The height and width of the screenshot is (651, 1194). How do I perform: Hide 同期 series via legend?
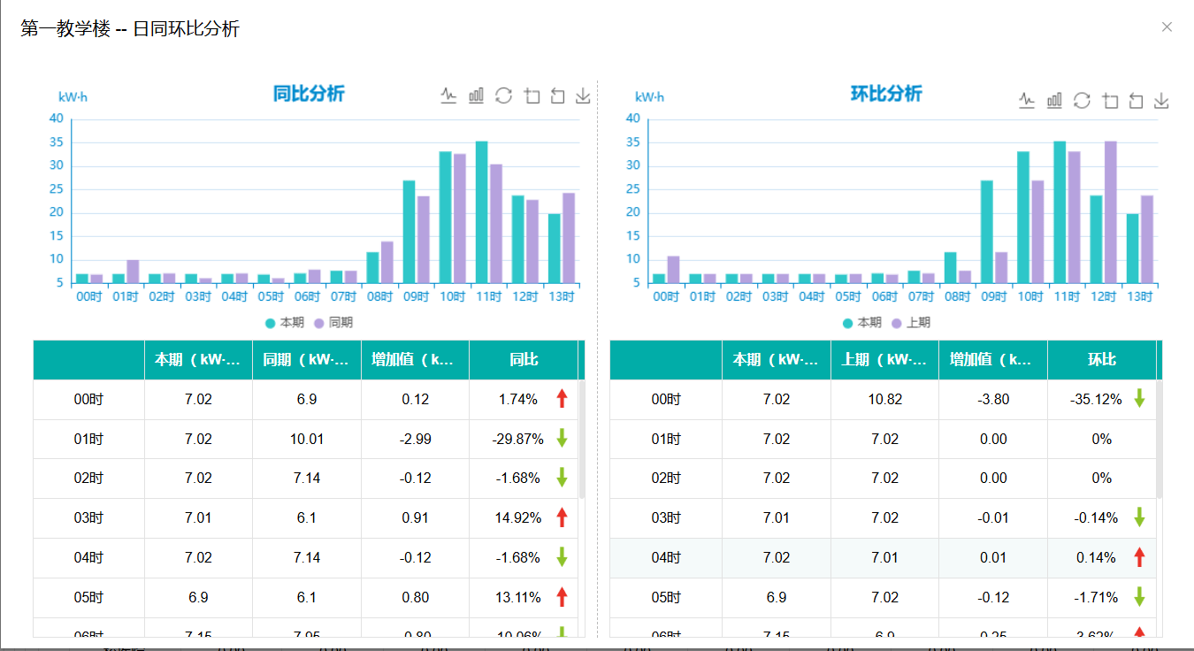coord(333,323)
